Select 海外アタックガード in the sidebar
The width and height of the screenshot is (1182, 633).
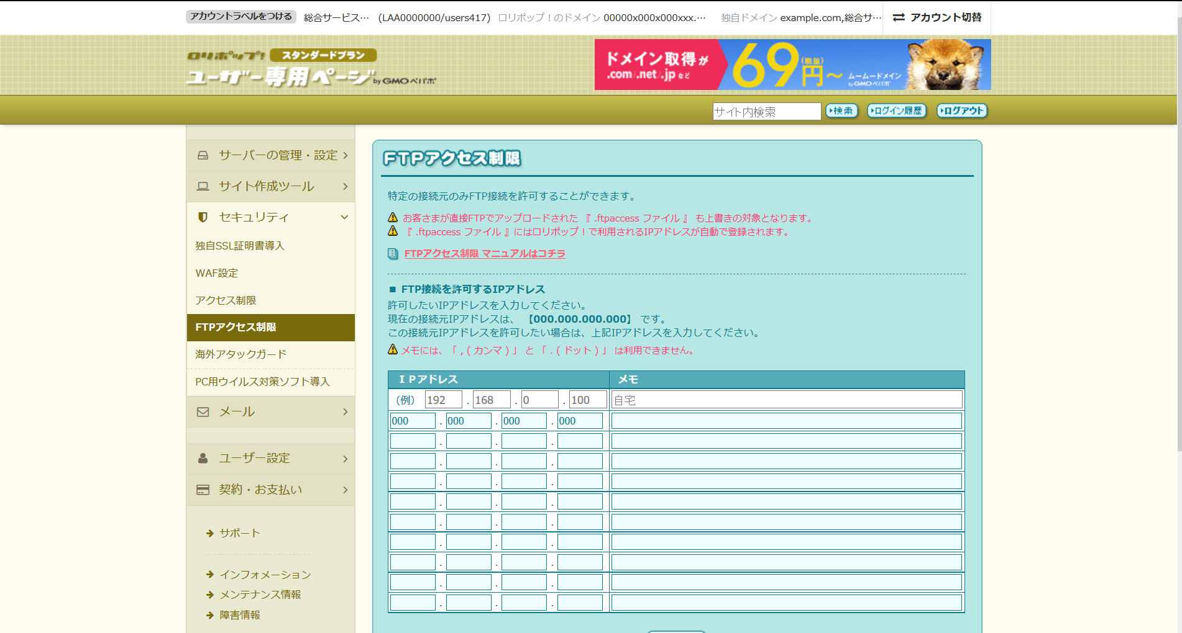click(241, 354)
